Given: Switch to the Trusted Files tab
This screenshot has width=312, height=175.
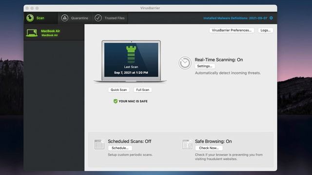Looking at the screenshot, I should tap(110, 18).
